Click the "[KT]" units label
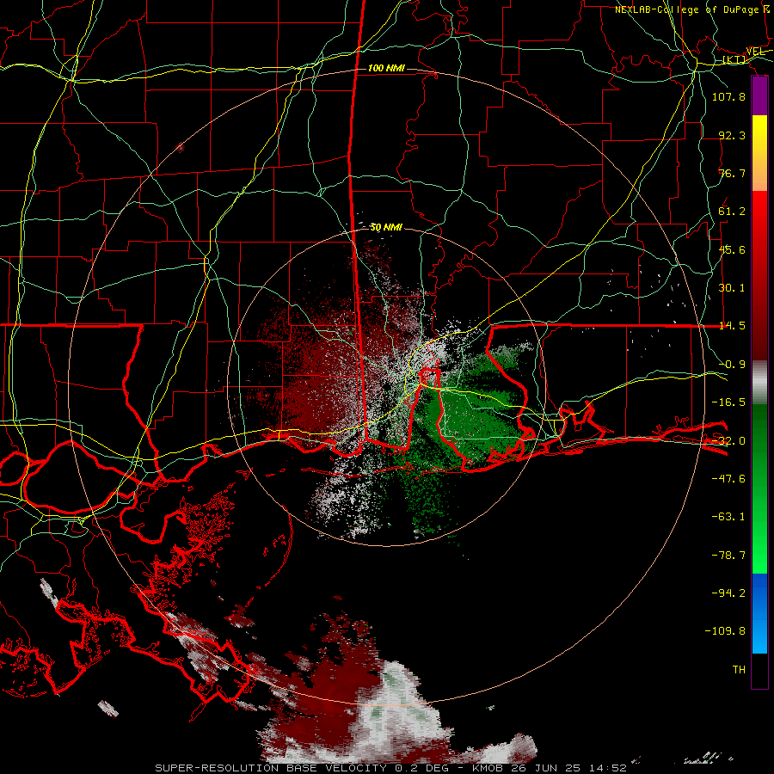774x774 pixels. click(734, 60)
